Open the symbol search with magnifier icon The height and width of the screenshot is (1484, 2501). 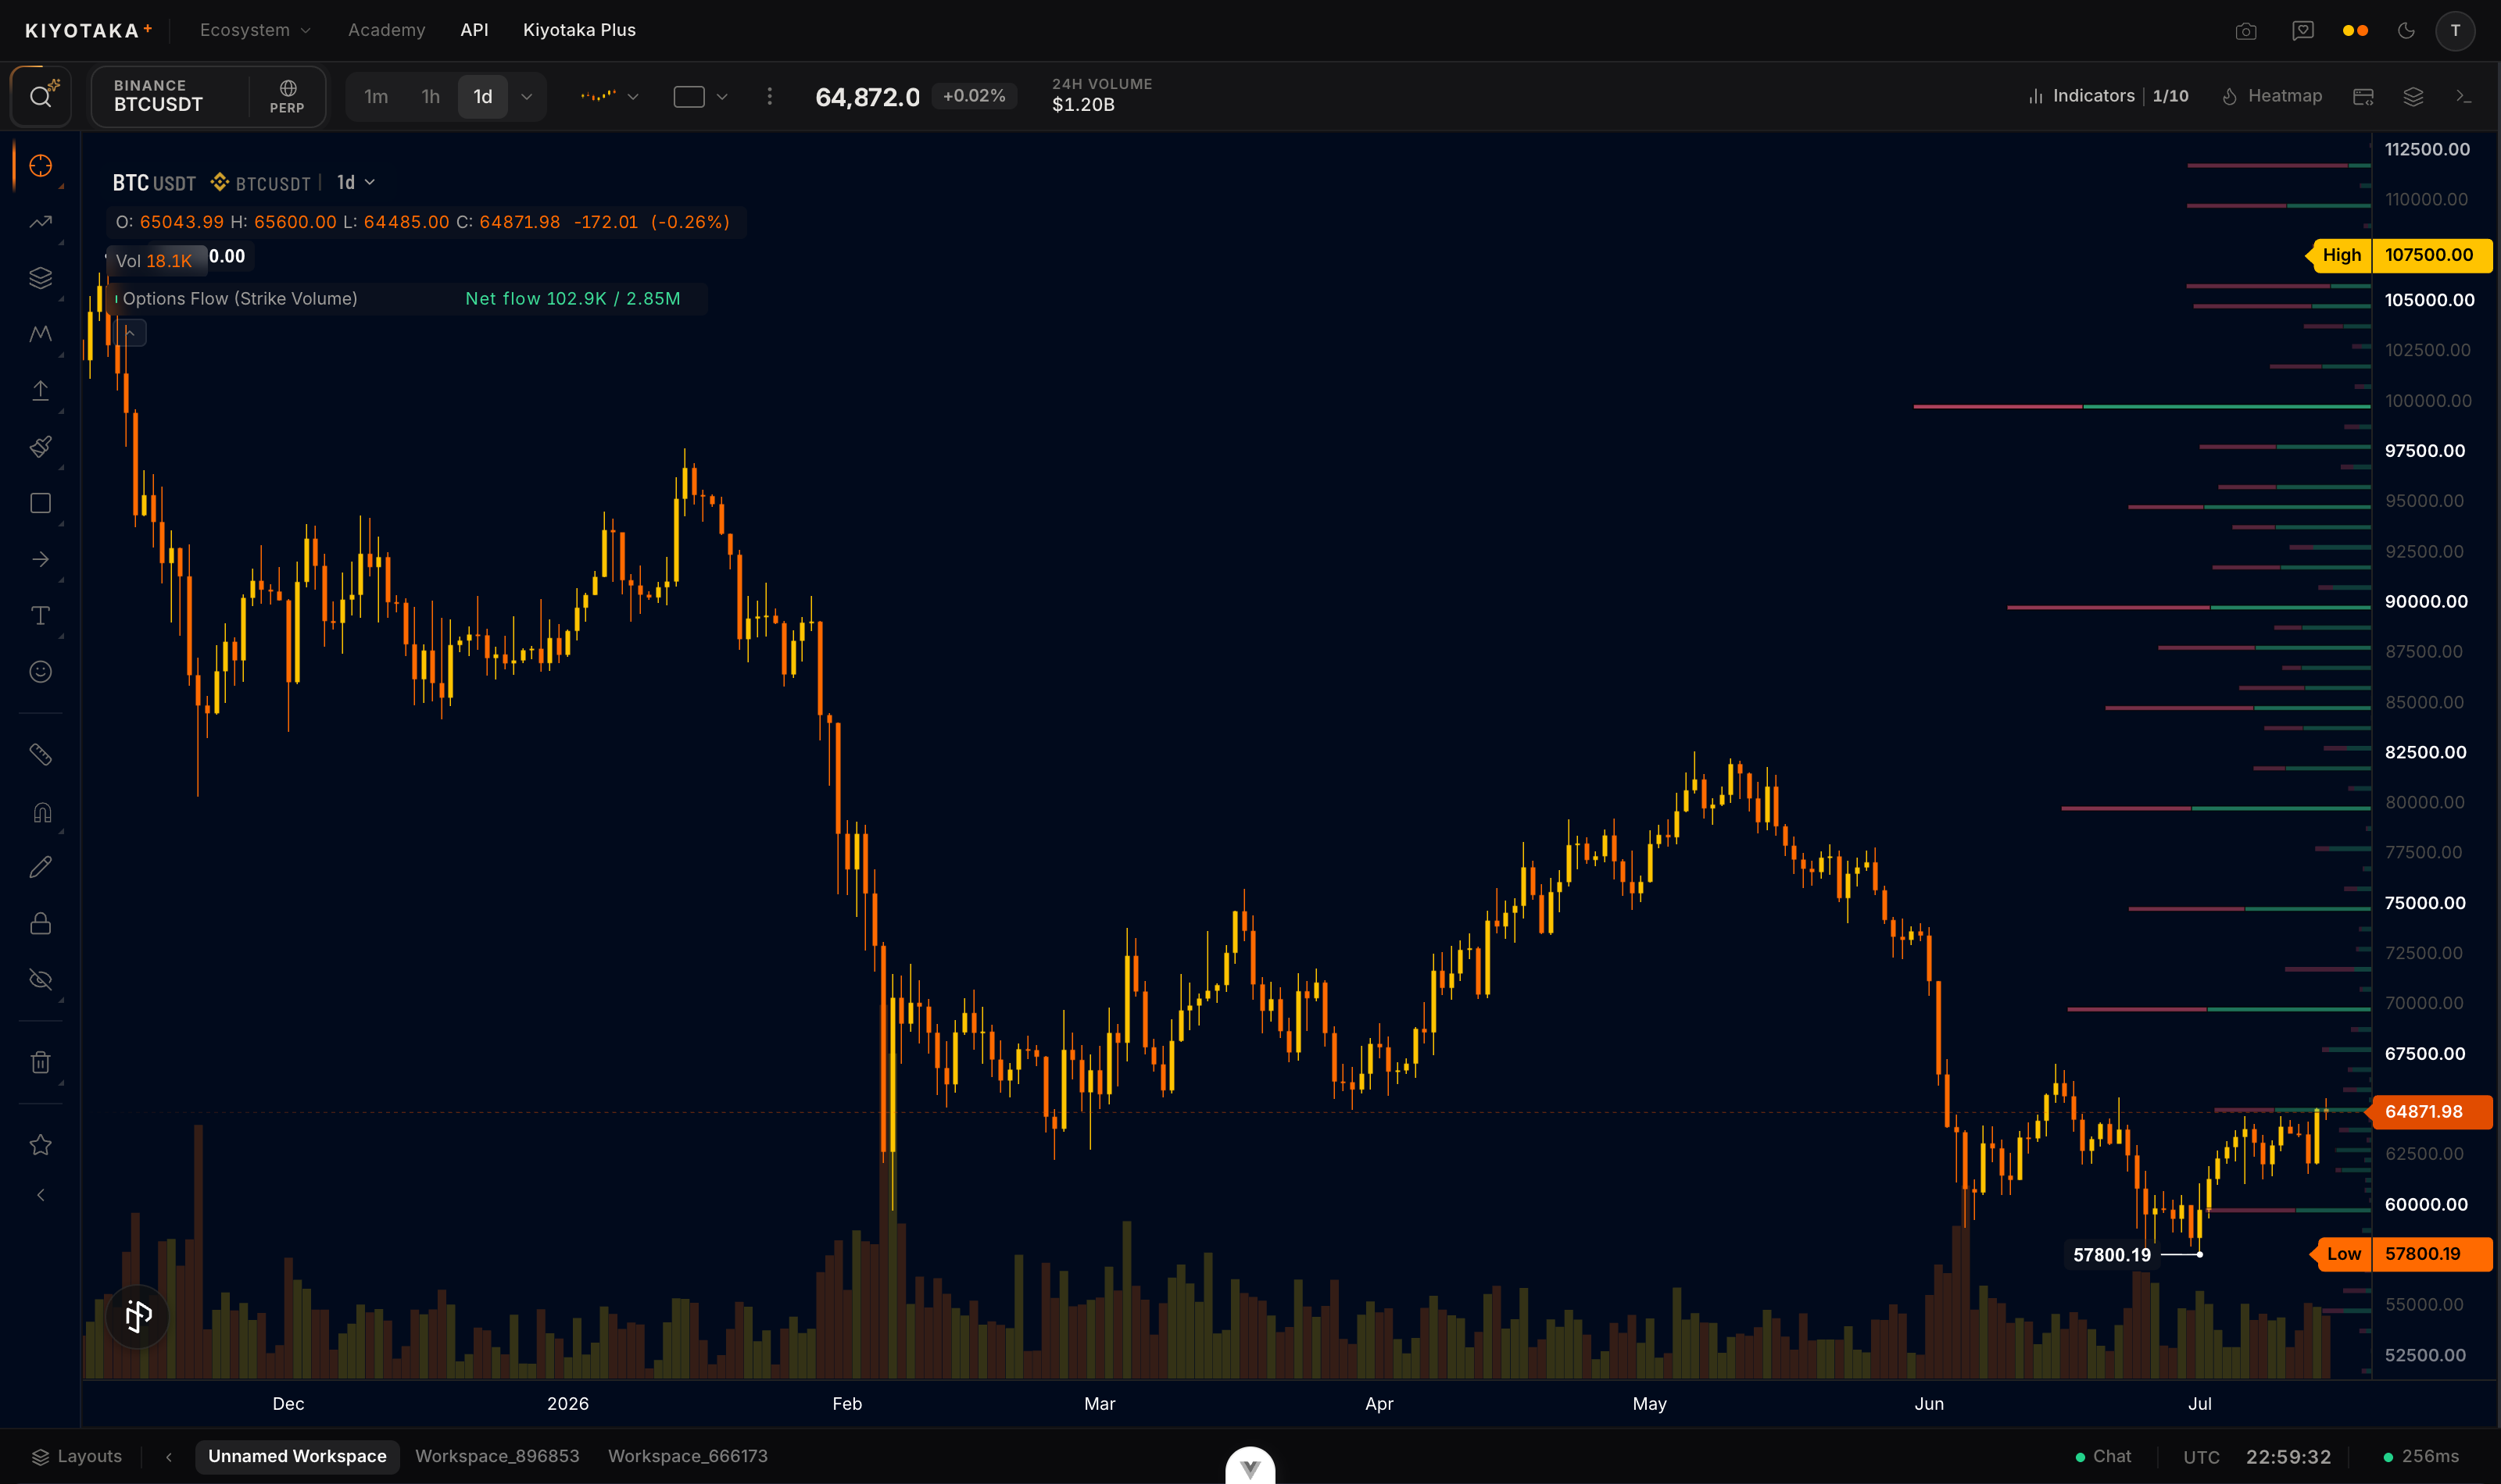(41, 97)
